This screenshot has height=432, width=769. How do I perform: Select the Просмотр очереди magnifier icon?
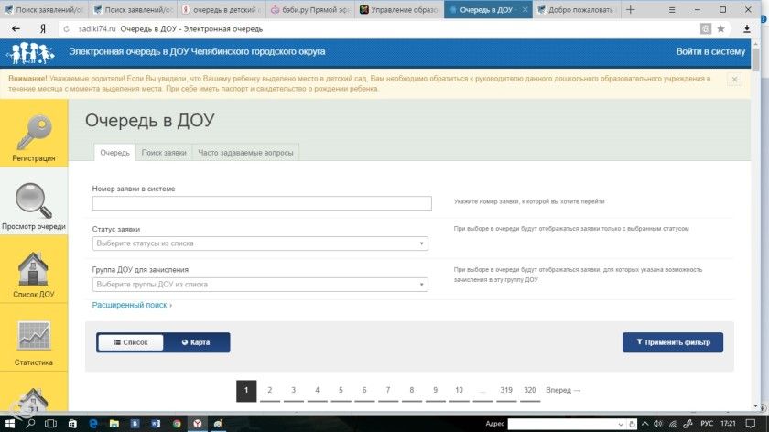point(34,200)
